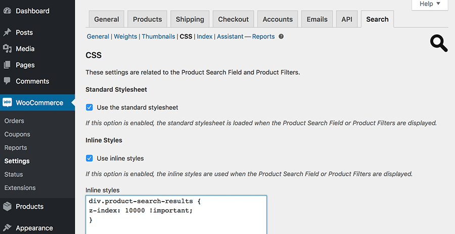The height and width of the screenshot is (234, 455).
Task: Click the Appearance paintbrush icon
Action: pos(7,228)
